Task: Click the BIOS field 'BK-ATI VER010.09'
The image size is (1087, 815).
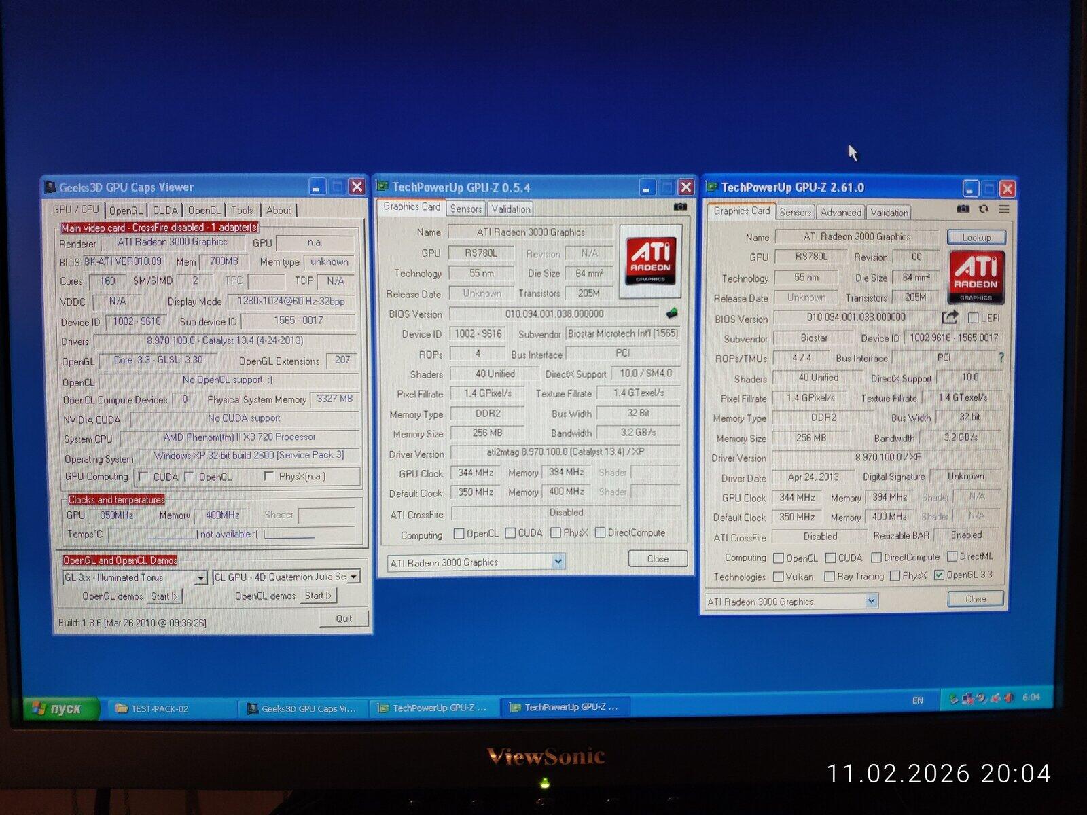Action: point(123,261)
